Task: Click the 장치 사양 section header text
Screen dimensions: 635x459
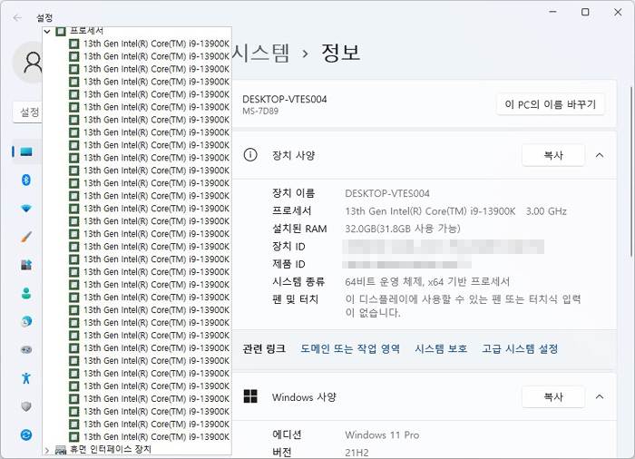Action: click(293, 155)
